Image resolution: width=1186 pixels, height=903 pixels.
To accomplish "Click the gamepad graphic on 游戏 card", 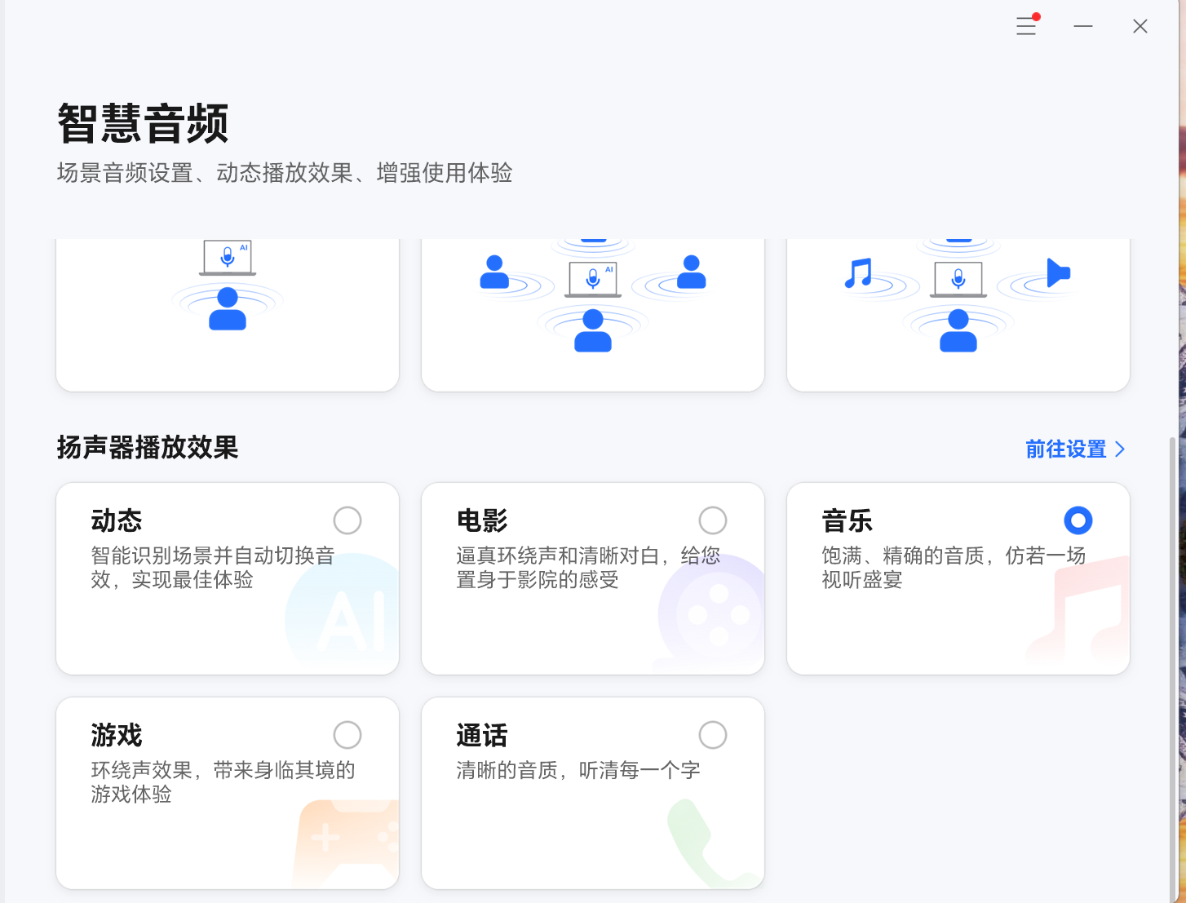I will point(347,843).
